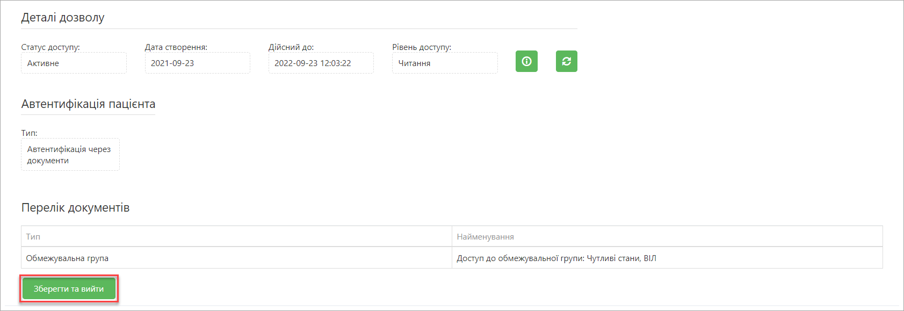Click the 'Статус доступу:' label

click(x=50, y=47)
